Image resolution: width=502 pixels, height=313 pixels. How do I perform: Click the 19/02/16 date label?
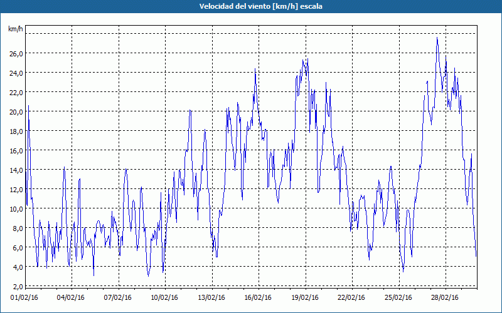[x=305, y=298]
